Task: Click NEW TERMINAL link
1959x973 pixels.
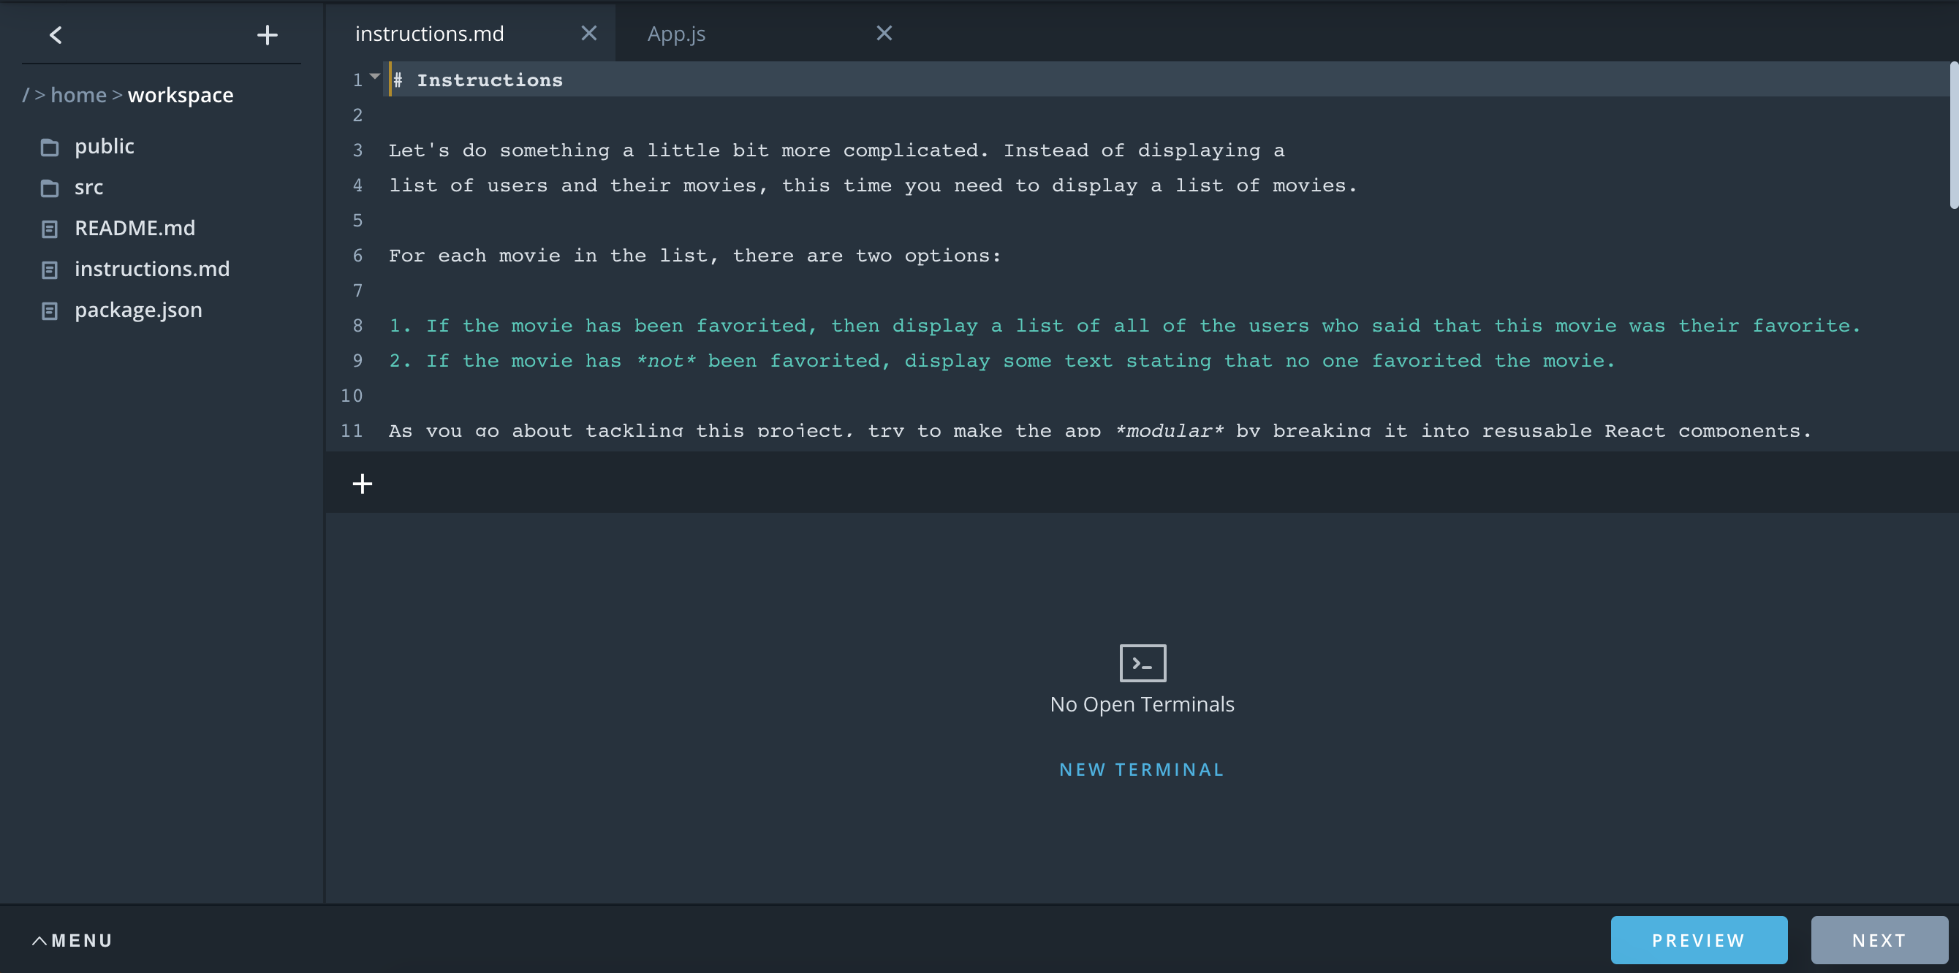Action: (x=1142, y=769)
